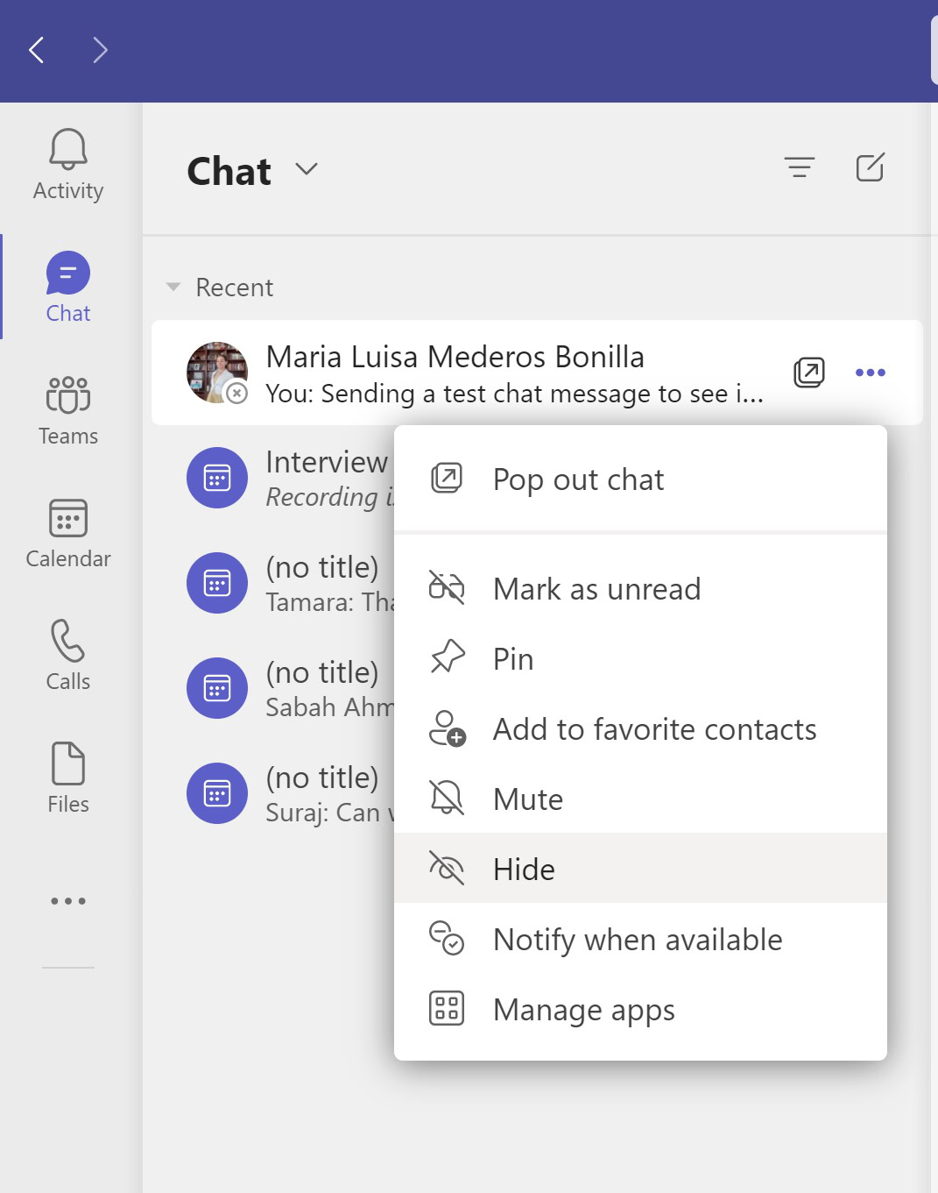The height and width of the screenshot is (1193, 938).
Task: Mark the chat as unread
Action: (x=596, y=588)
